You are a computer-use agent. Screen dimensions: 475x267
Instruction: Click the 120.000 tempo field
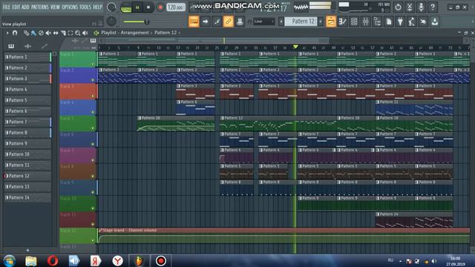176,7
